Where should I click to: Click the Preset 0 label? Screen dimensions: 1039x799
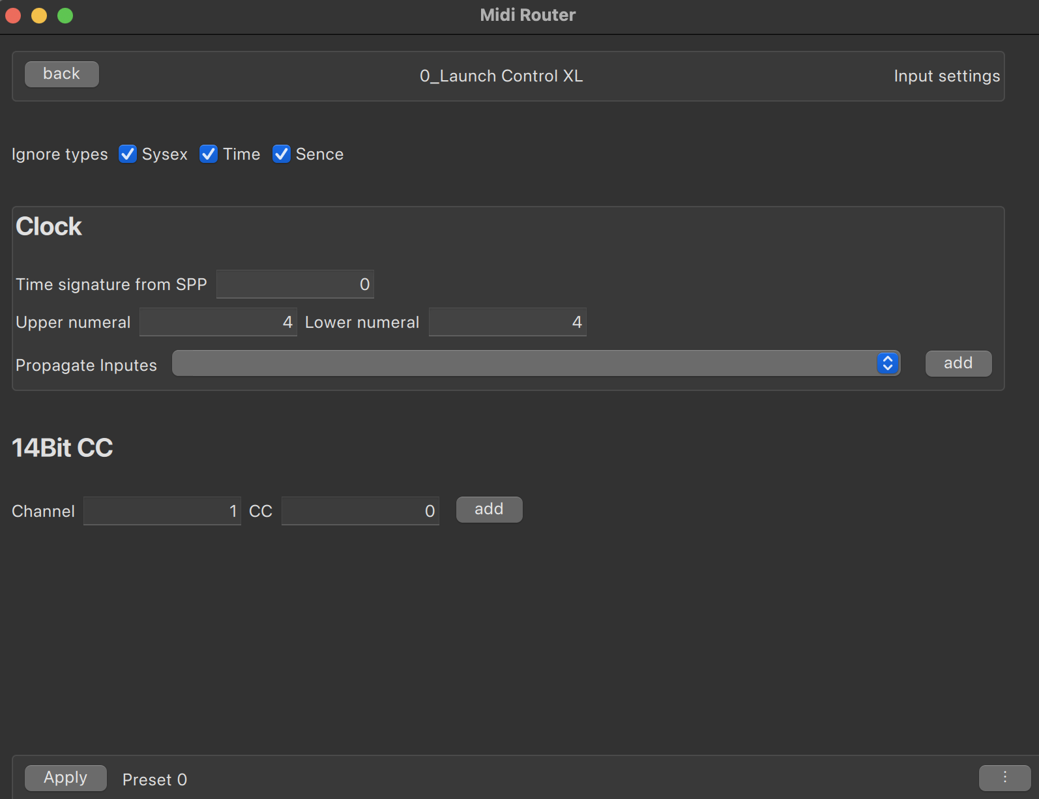pyautogui.click(x=154, y=779)
